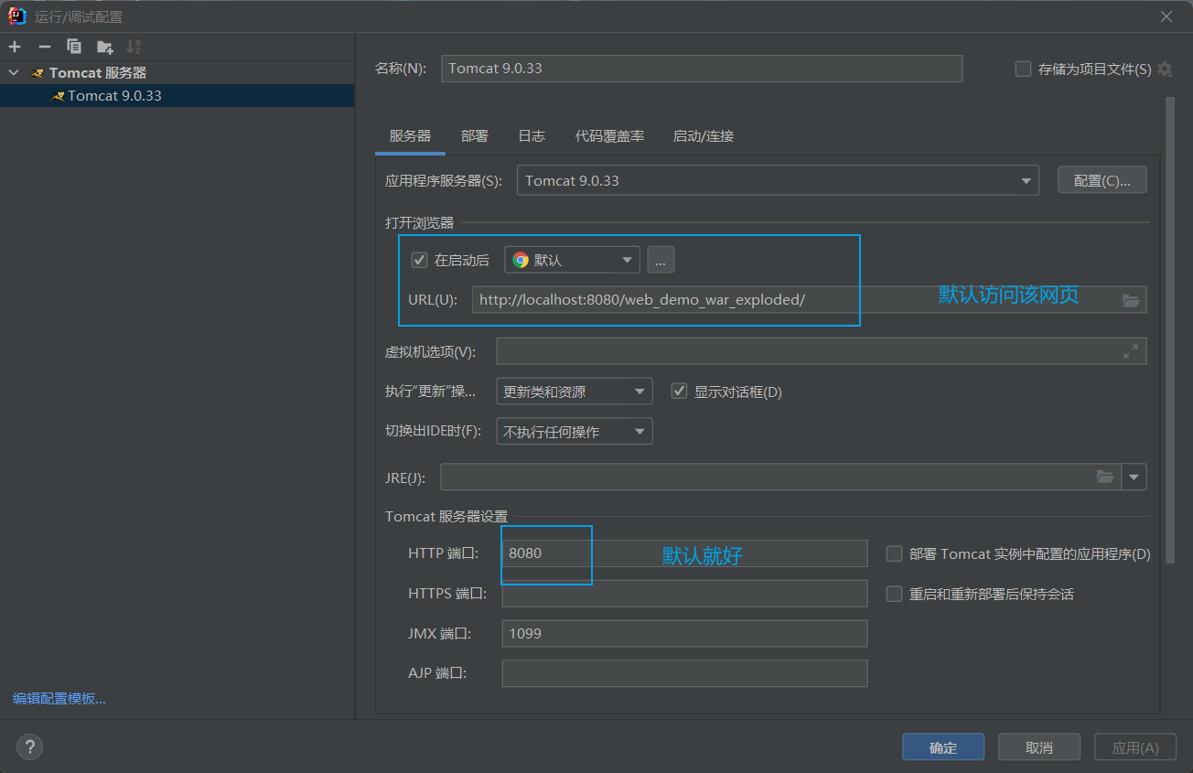Sort configurations alphabetically

point(134,47)
